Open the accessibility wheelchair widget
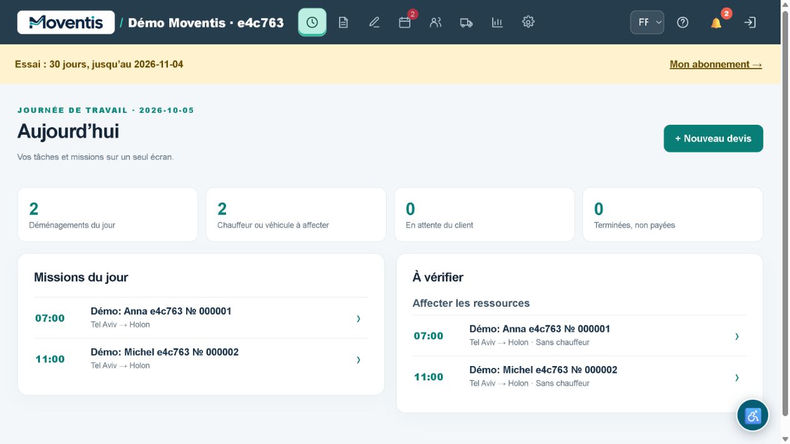Screen dimensions: 790x444 [753, 415]
